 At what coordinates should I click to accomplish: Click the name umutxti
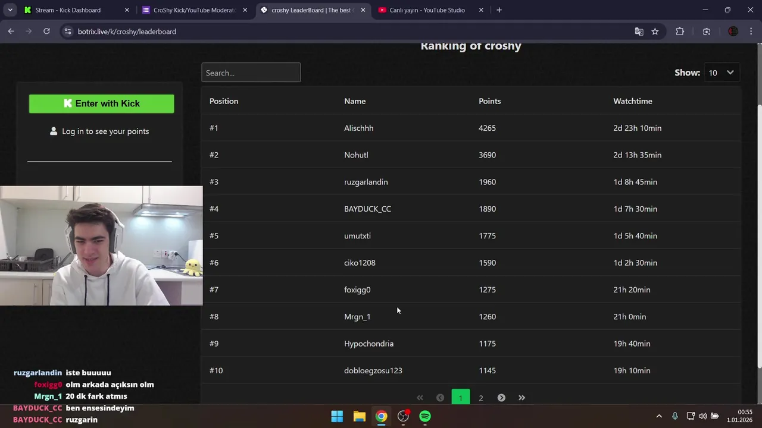357,236
